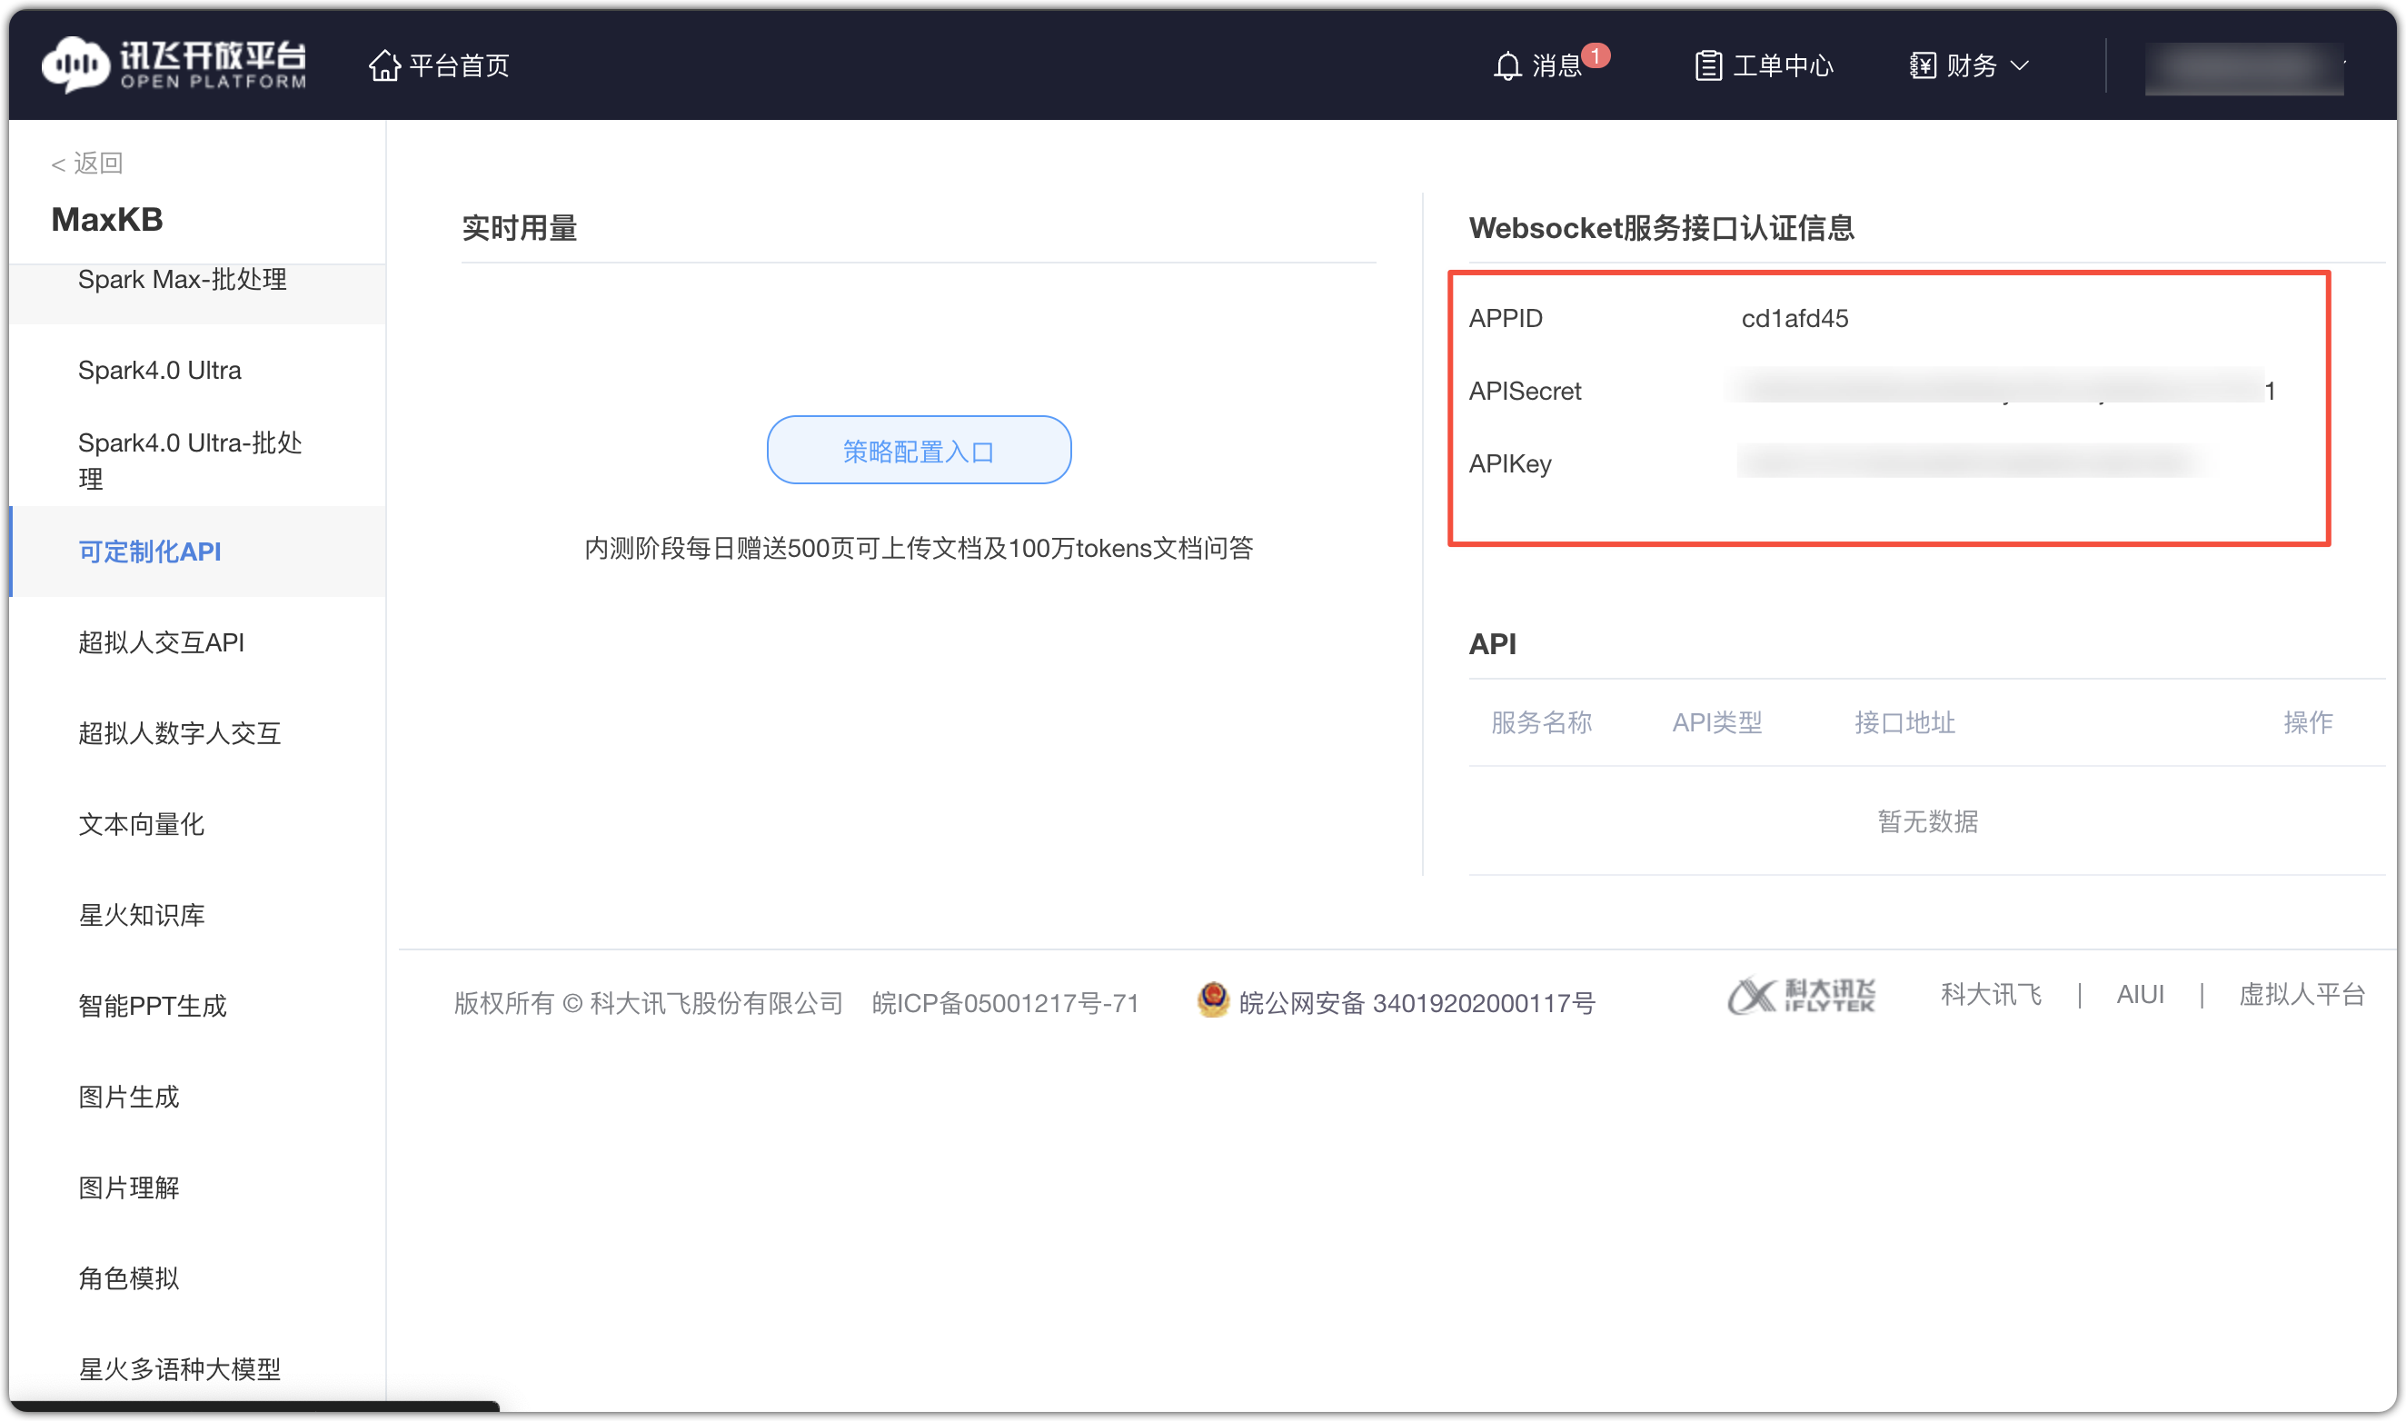The height and width of the screenshot is (1421, 2406).
Task: Open the 虚拟人平台 footer link
Action: (x=2301, y=995)
